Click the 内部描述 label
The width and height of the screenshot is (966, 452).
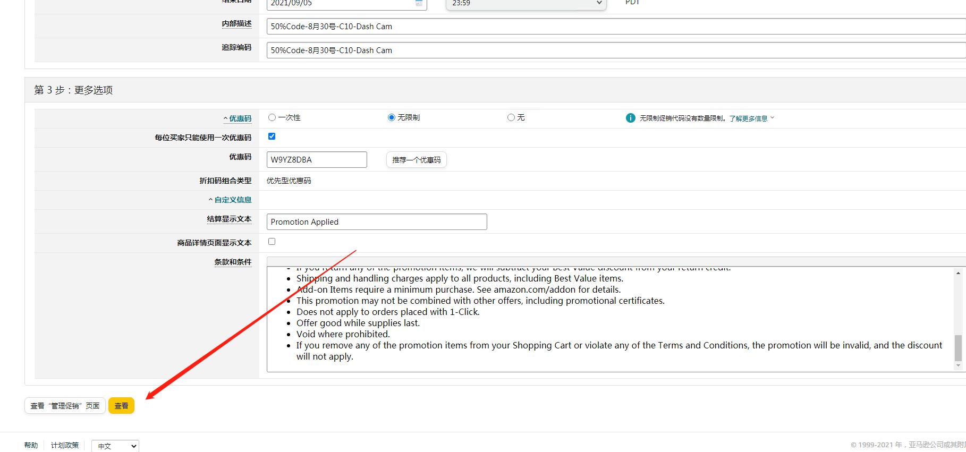(236, 24)
